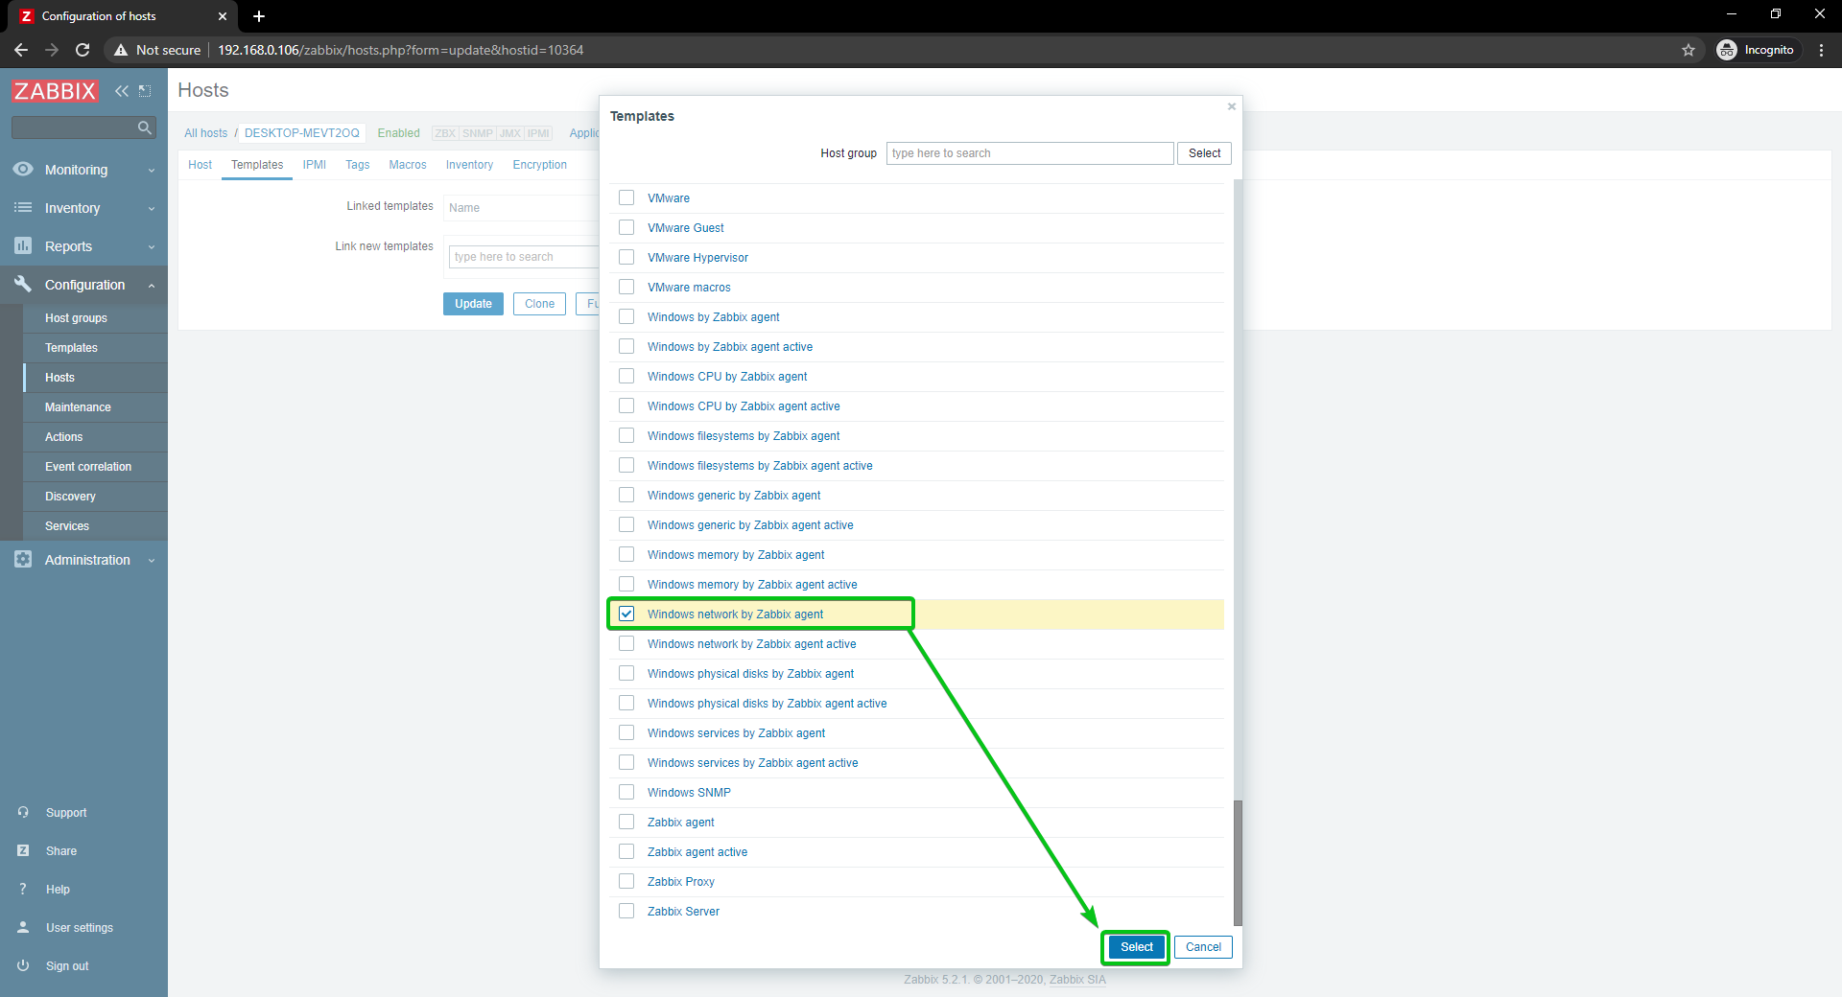Click the Help question mark icon
The height and width of the screenshot is (997, 1842).
click(23, 890)
